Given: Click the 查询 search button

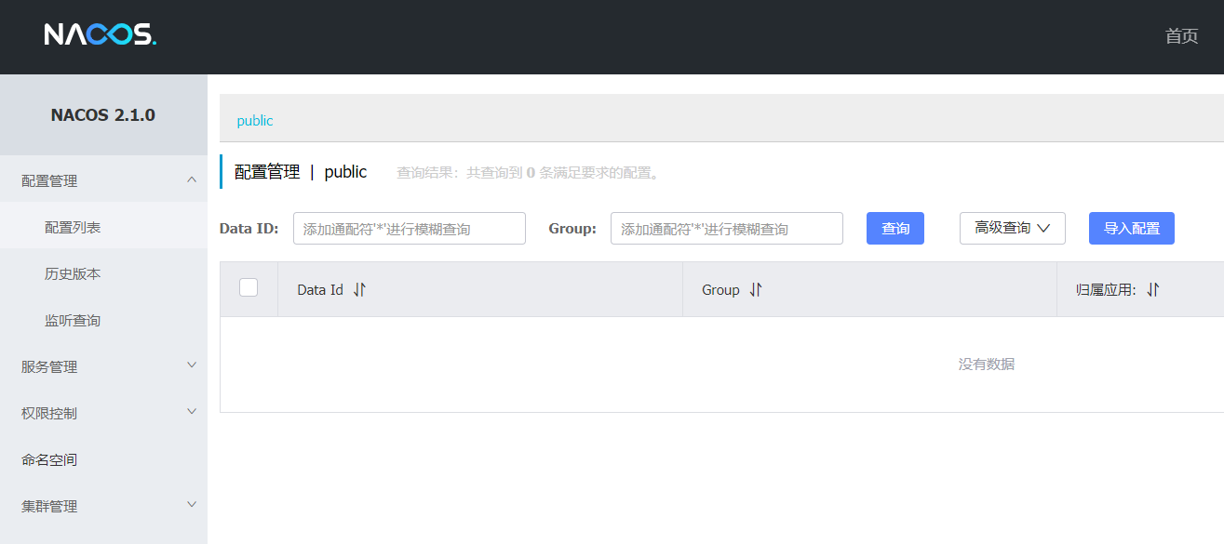Looking at the screenshot, I should click(x=894, y=228).
